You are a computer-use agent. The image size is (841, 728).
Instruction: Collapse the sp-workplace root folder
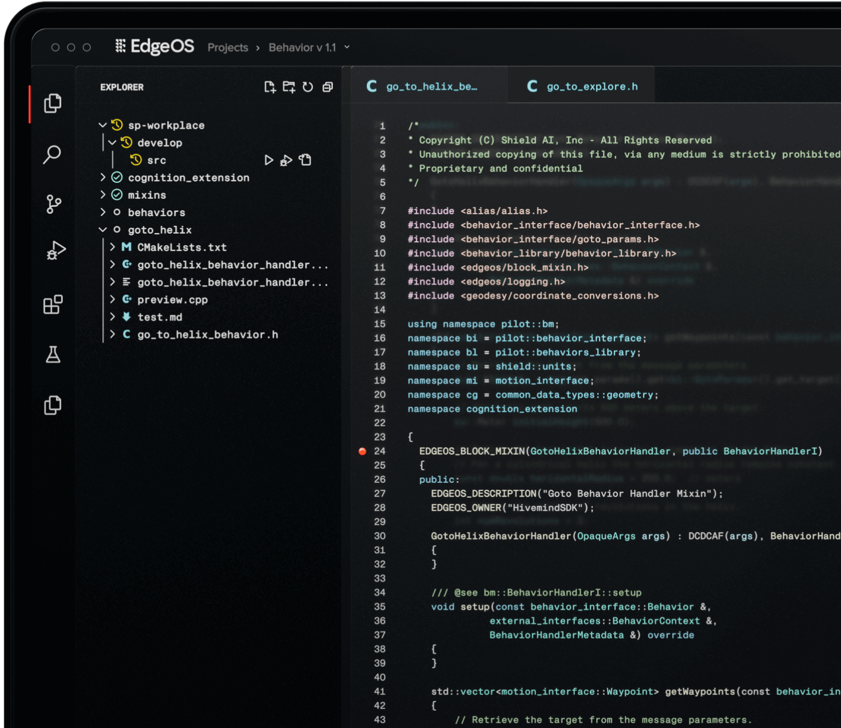tap(103, 125)
